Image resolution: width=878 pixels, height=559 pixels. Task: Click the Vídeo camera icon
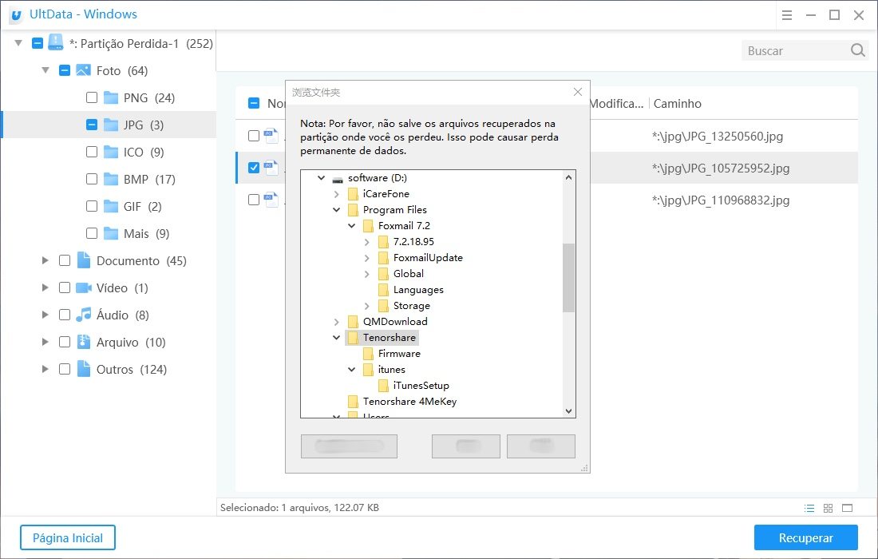point(84,288)
